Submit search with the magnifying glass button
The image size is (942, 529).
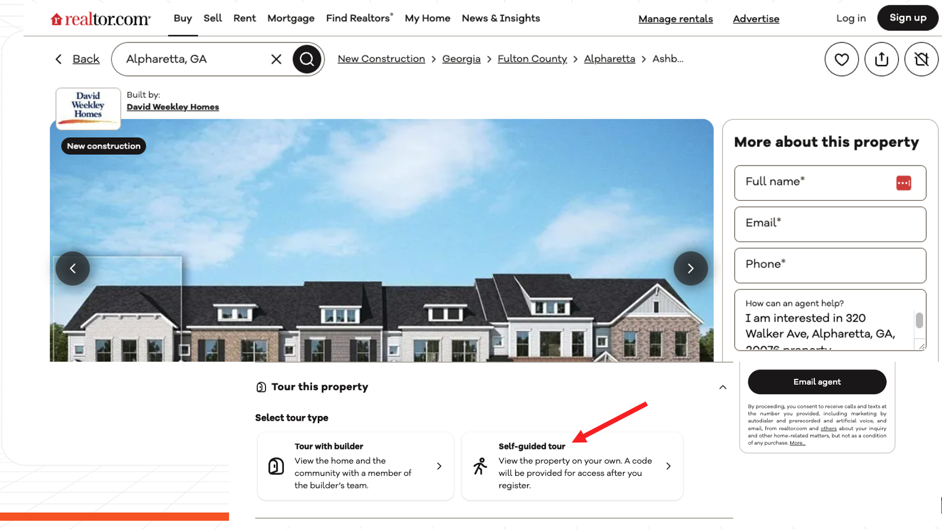point(307,59)
